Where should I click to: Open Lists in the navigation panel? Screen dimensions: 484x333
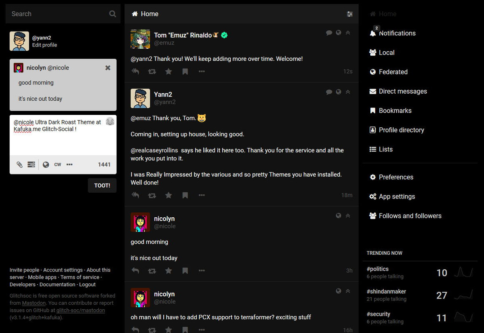[x=381, y=149]
